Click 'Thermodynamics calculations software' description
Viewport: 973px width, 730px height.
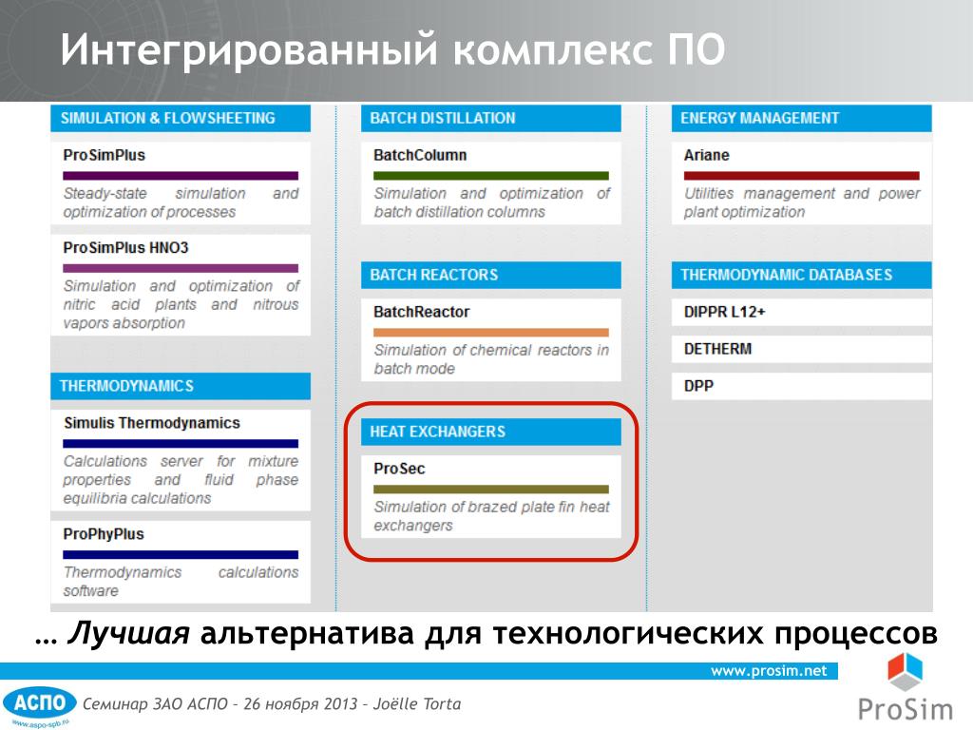tap(181, 582)
